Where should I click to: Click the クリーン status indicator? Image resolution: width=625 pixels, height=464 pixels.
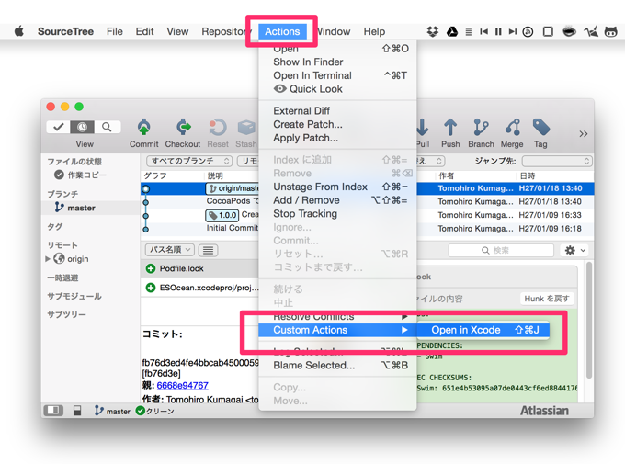coord(155,411)
